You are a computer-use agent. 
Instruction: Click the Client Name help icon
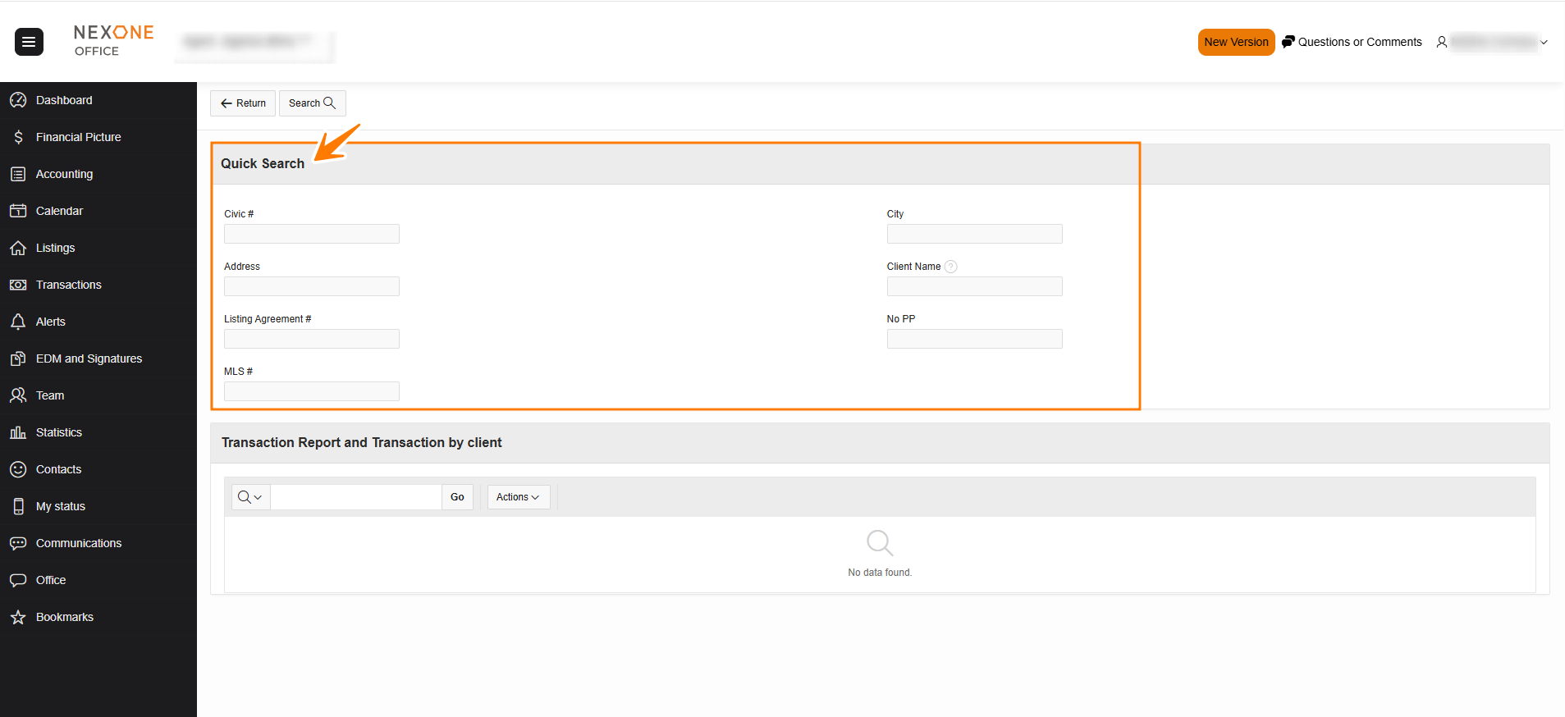point(950,267)
